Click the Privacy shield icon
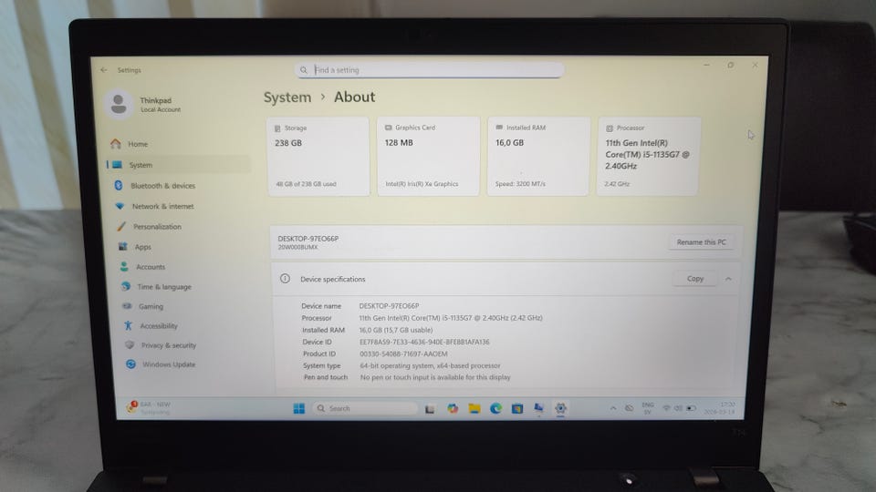This screenshot has width=876, height=492. point(130,344)
